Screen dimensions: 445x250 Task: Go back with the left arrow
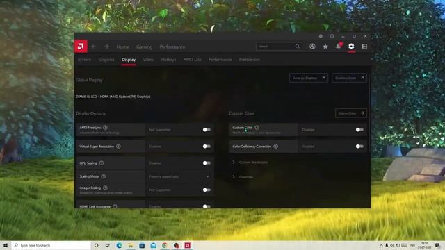93,47
